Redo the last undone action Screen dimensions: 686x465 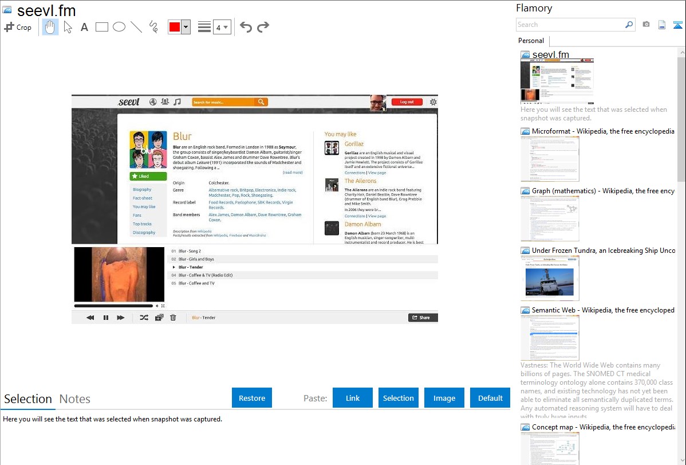[263, 27]
